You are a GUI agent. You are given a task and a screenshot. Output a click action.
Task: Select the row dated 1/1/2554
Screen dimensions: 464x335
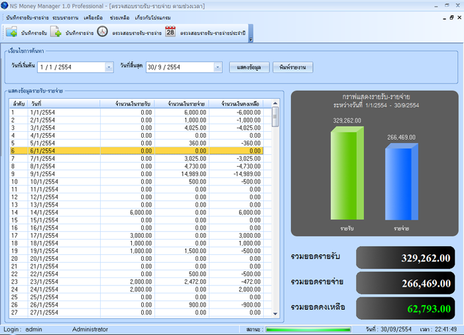click(x=137, y=113)
